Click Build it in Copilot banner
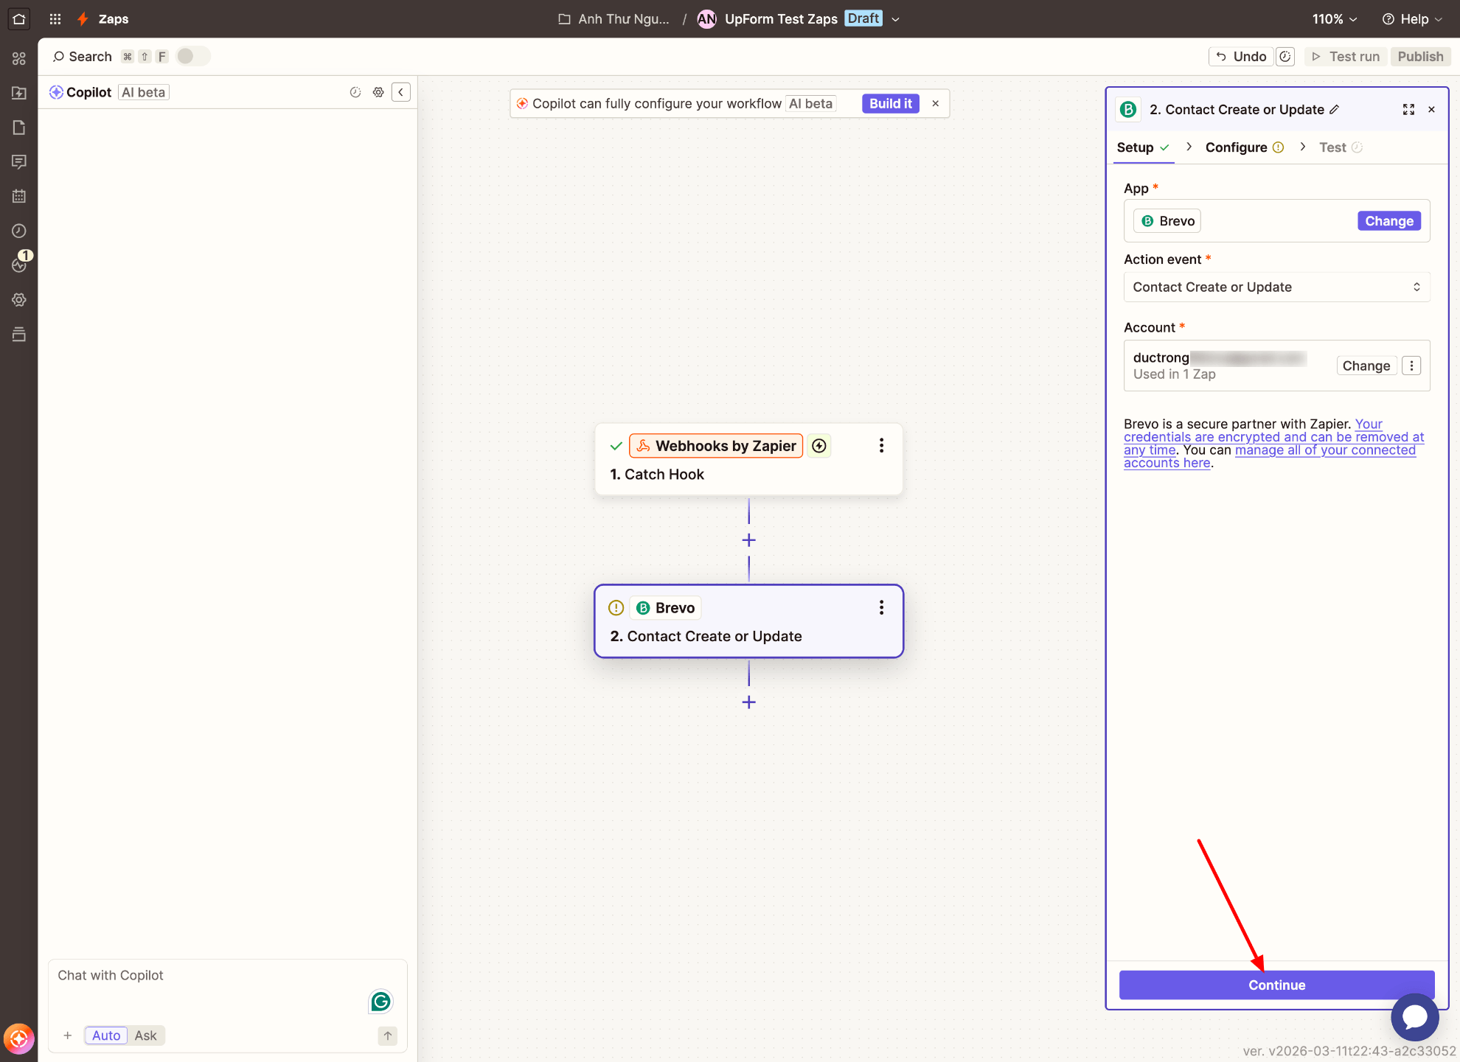 point(890,104)
